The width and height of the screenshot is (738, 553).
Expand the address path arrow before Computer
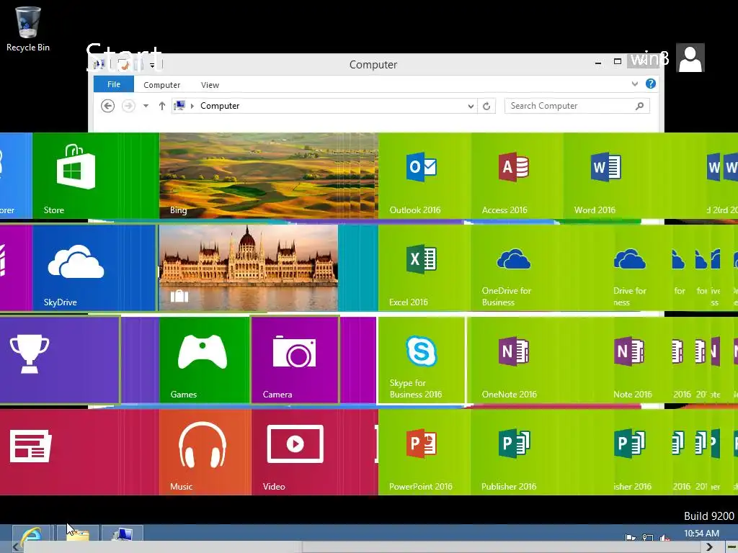coord(192,106)
